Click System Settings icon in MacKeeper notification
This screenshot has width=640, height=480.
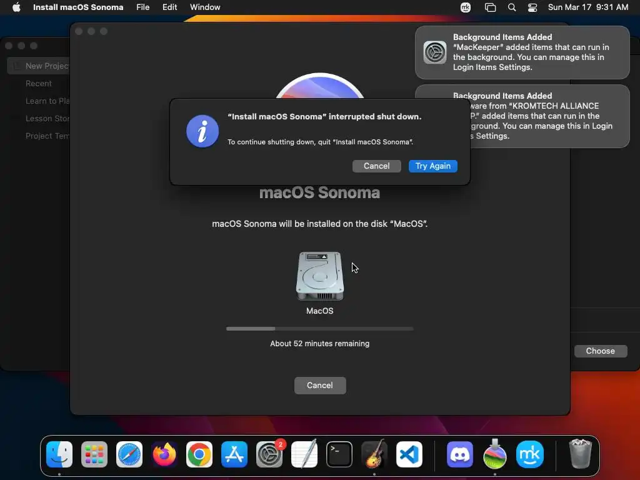point(435,52)
